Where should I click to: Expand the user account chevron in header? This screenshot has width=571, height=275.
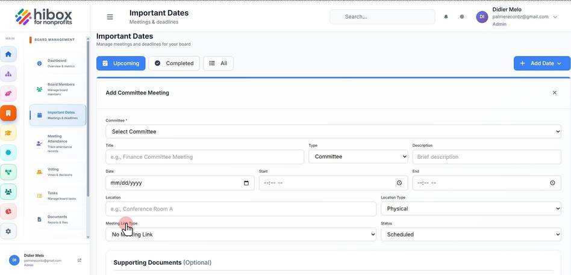pos(555,17)
